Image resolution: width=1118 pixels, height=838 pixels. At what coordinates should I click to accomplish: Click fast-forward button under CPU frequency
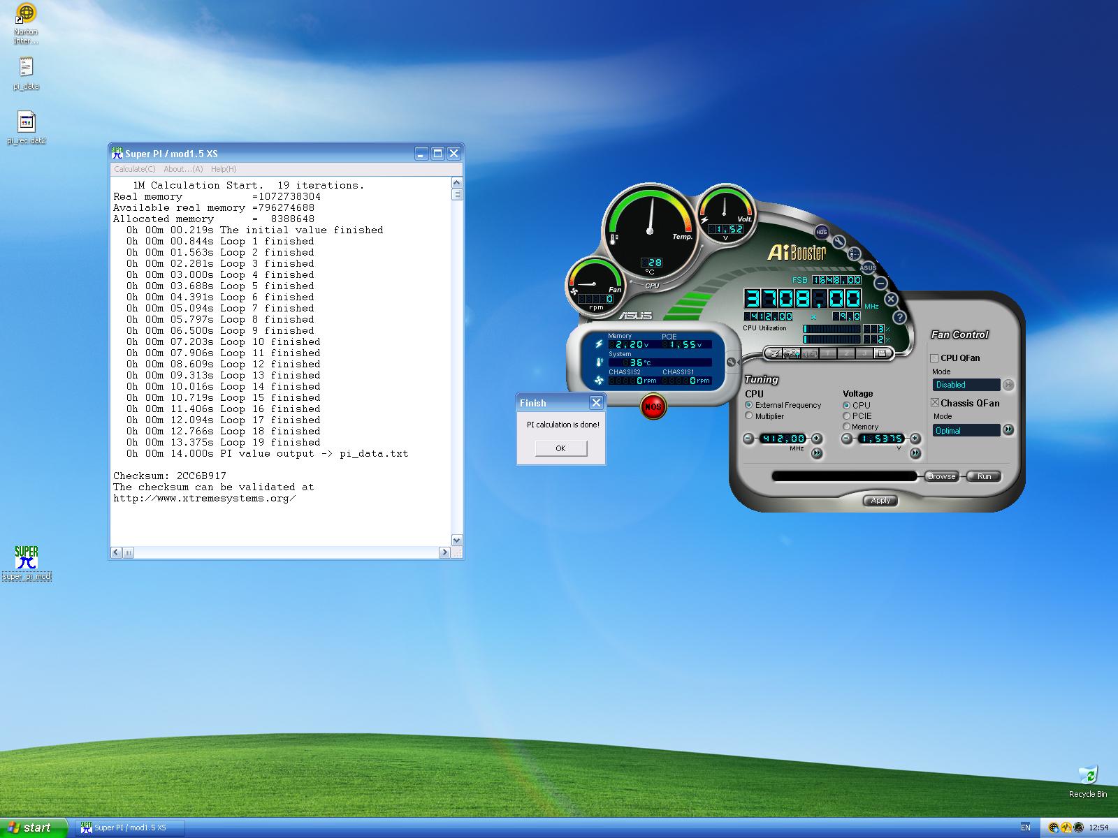tap(816, 453)
